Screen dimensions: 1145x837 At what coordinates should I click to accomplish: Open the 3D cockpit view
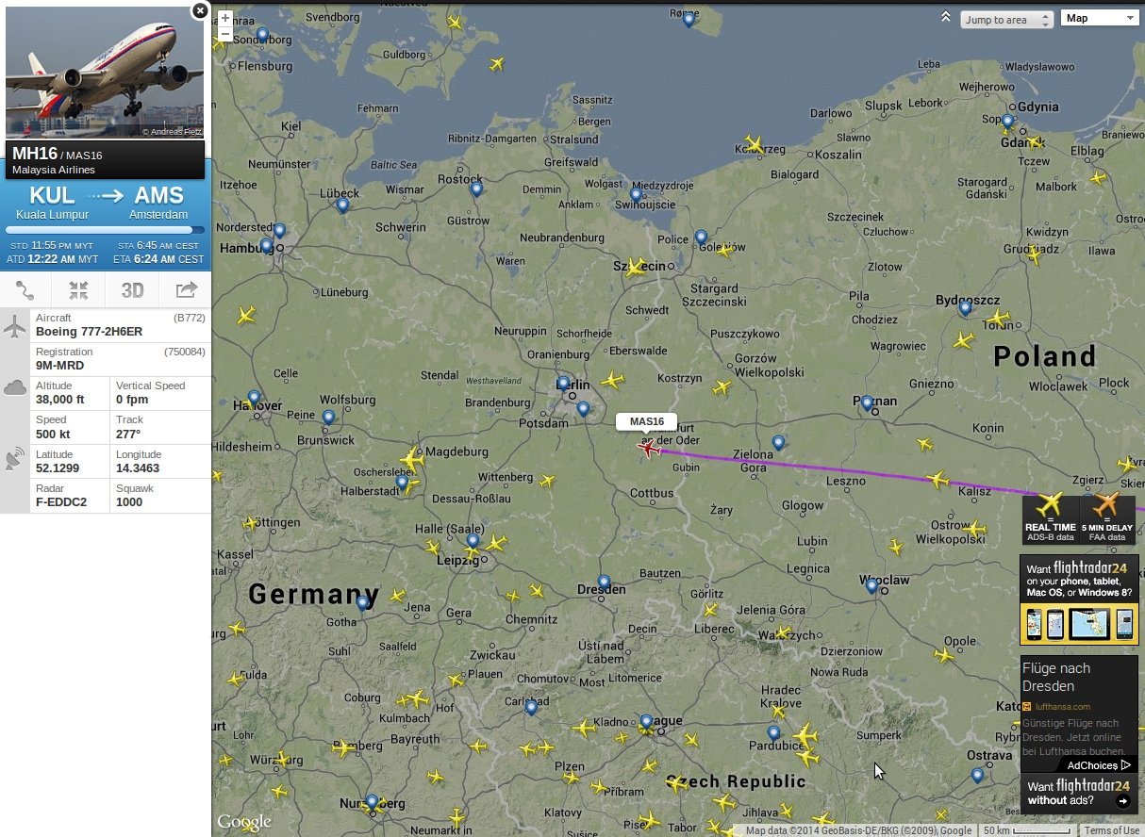point(132,289)
